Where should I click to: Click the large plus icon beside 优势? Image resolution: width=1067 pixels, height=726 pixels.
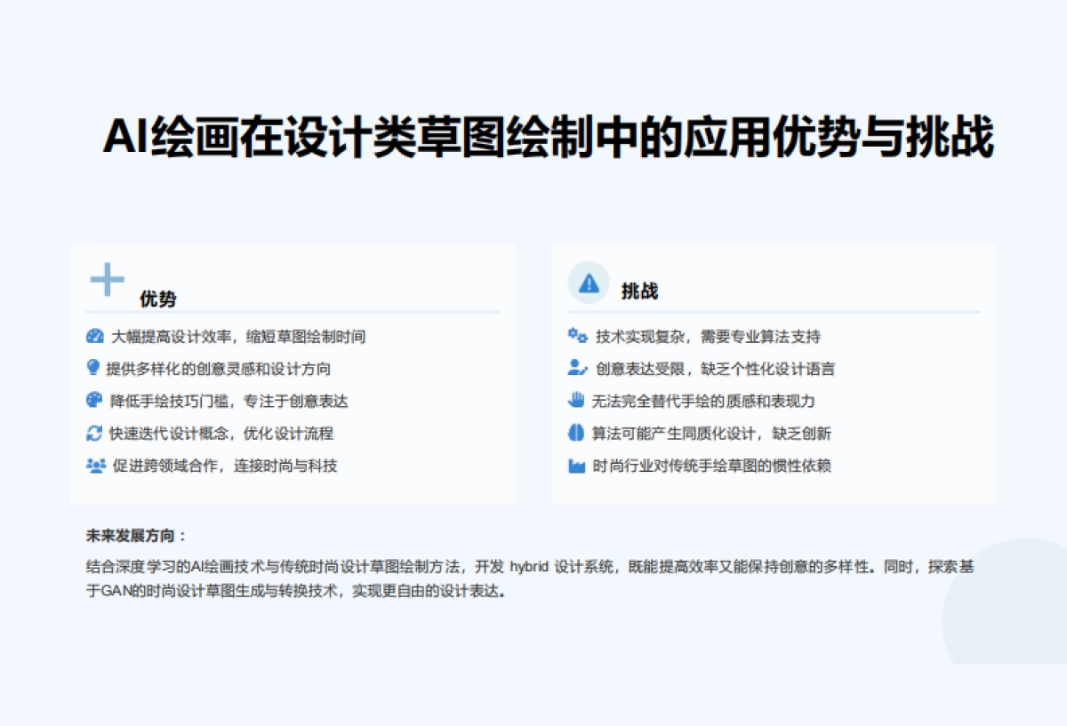(108, 280)
